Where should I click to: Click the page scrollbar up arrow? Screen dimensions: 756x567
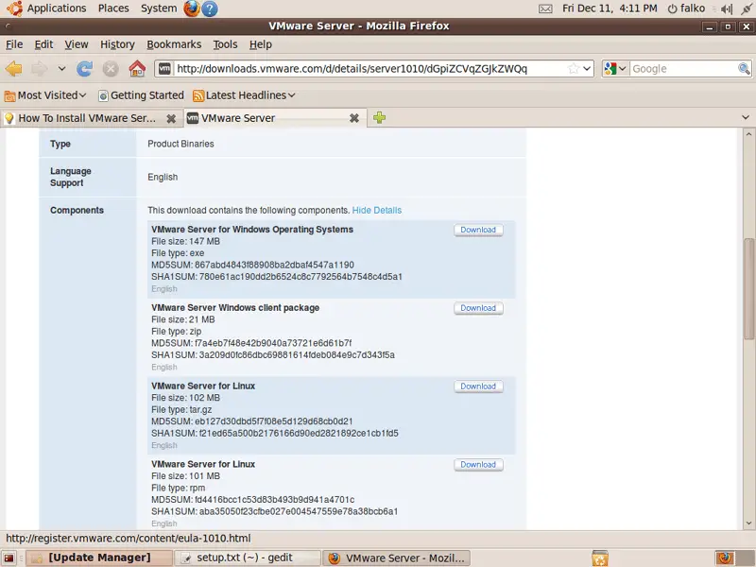coord(748,134)
